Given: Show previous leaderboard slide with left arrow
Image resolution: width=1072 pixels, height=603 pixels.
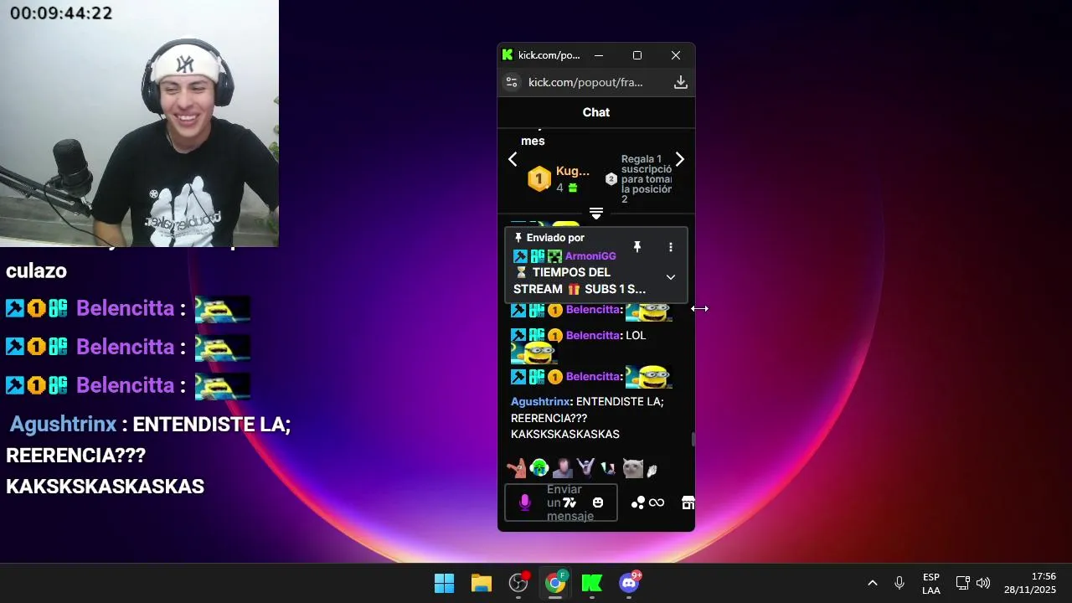Looking at the screenshot, I should click(x=513, y=159).
